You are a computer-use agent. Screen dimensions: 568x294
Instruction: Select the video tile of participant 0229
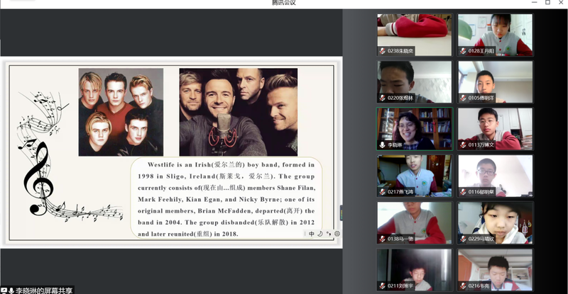click(495, 222)
